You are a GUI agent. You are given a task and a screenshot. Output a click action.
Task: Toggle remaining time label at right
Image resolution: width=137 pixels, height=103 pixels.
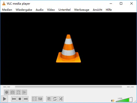(130, 87)
